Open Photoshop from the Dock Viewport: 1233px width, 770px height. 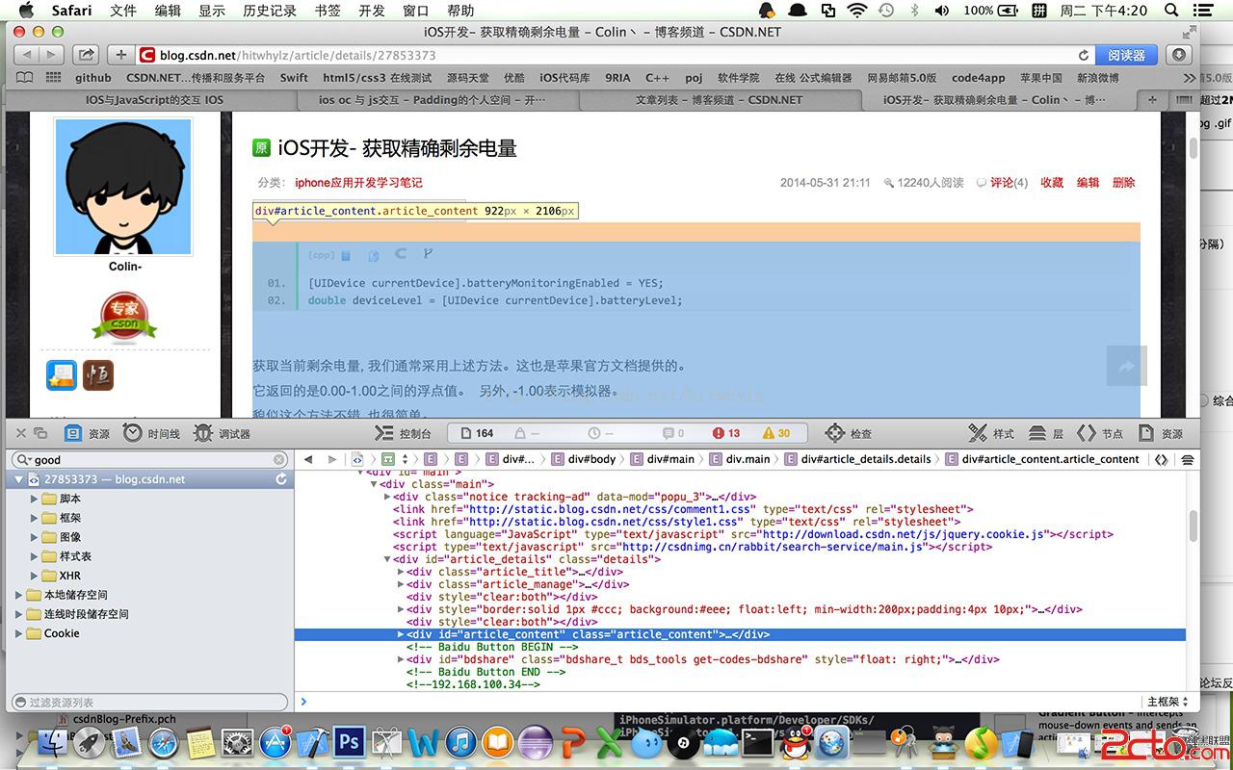click(x=349, y=742)
